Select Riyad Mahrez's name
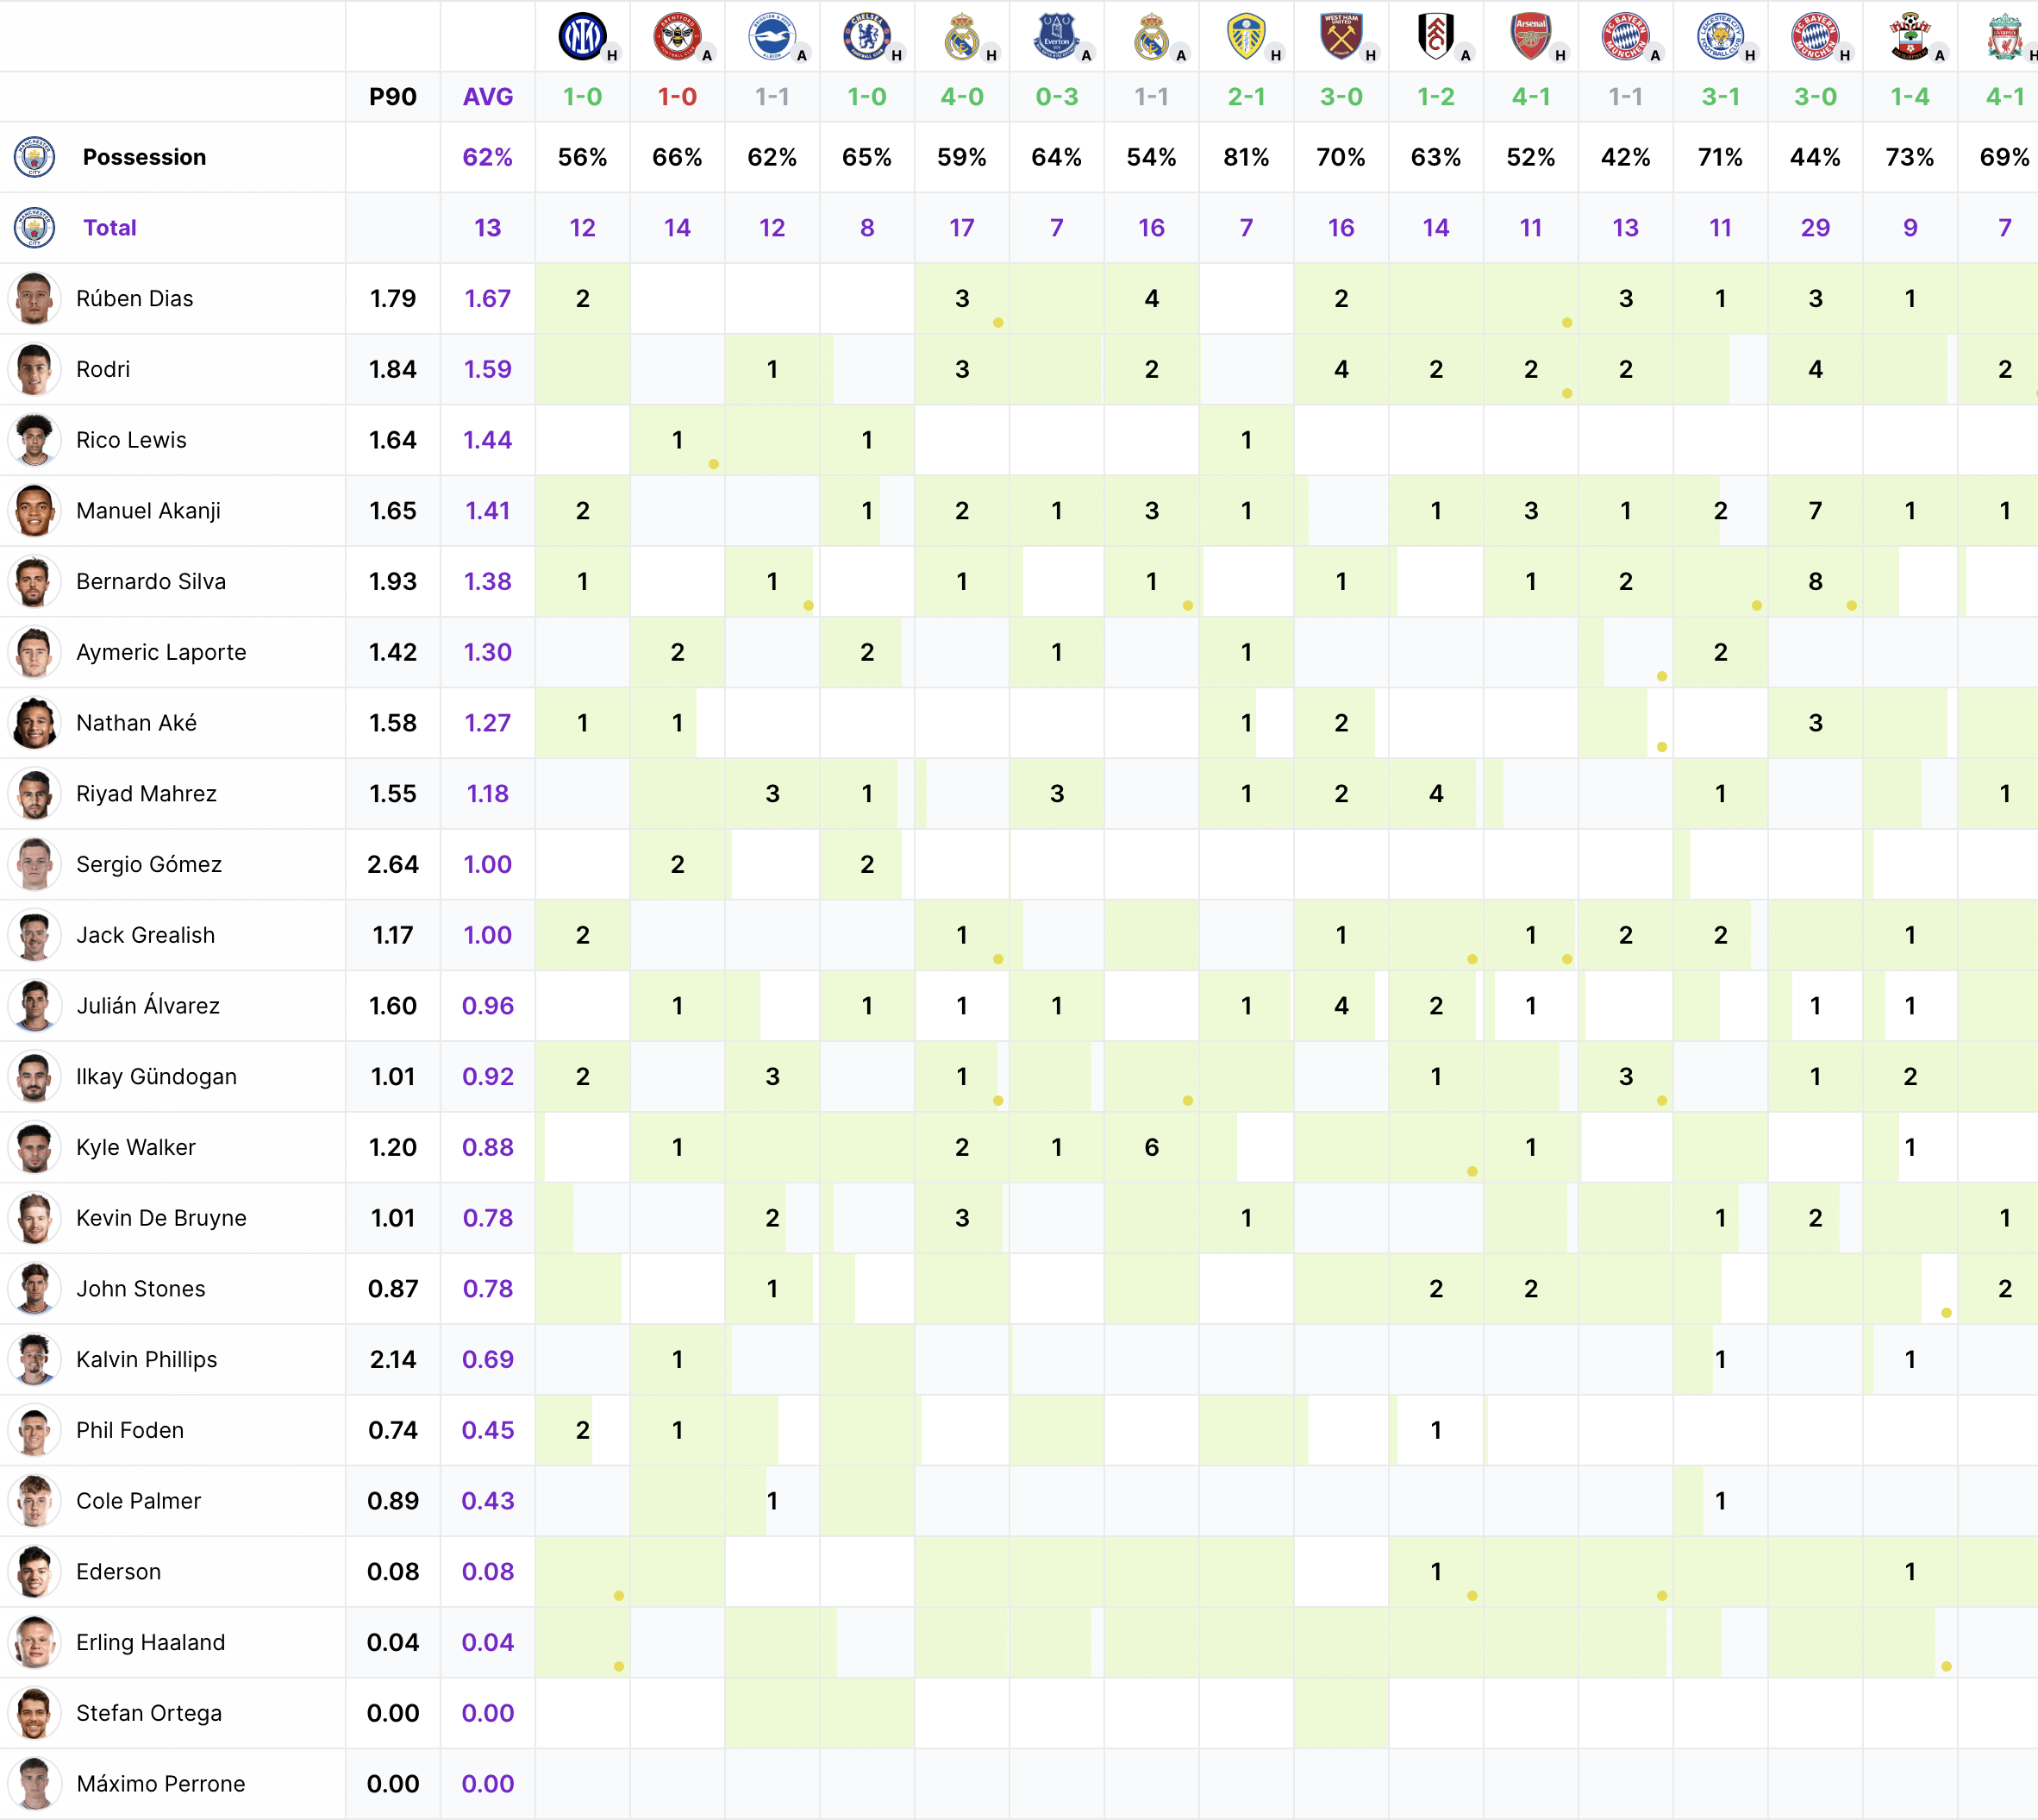Image resolution: width=2038 pixels, height=1820 pixels. (146, 794)
